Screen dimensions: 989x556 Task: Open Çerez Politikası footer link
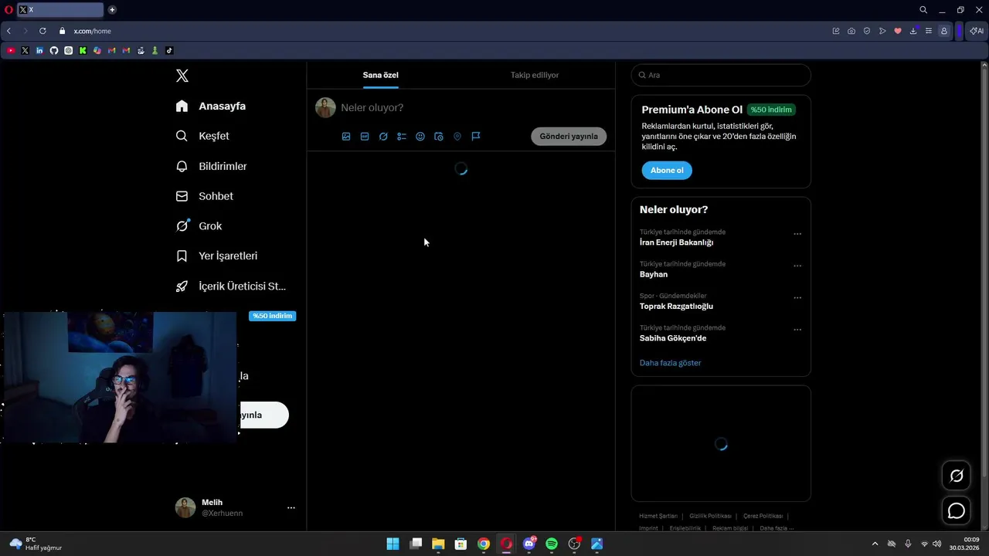(763, 516)
